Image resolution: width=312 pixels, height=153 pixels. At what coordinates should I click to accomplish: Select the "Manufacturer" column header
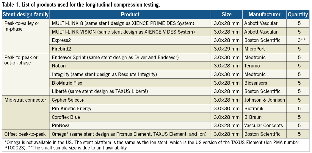(x=264, y=14)
